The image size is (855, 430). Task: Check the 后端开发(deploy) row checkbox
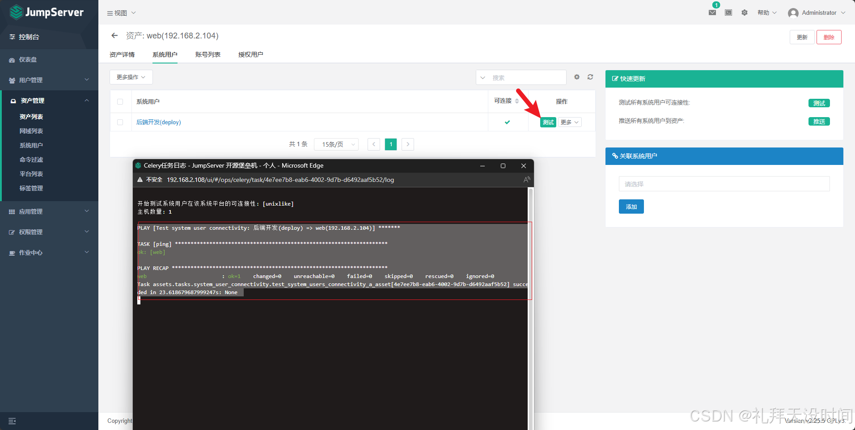click(120, 122)
